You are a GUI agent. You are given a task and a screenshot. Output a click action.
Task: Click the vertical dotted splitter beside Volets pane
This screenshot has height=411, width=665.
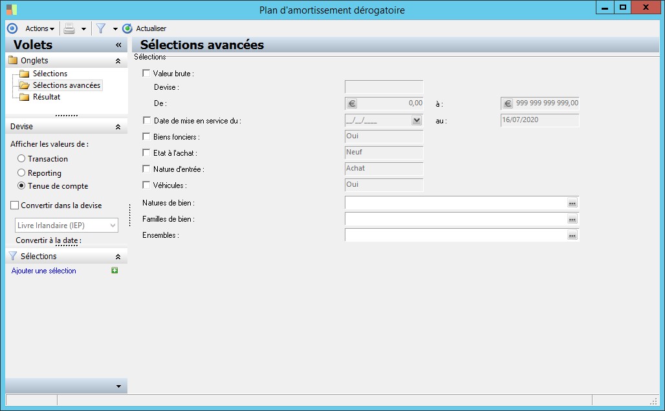(130, 215)
